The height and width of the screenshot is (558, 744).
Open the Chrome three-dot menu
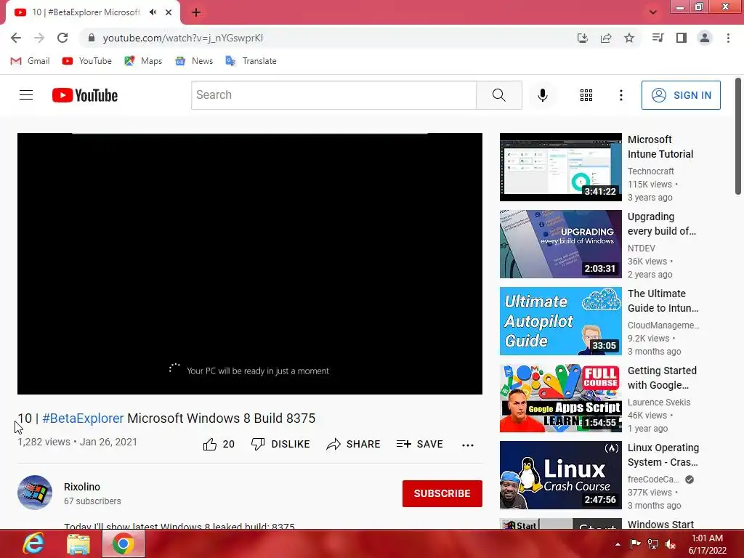728,38
